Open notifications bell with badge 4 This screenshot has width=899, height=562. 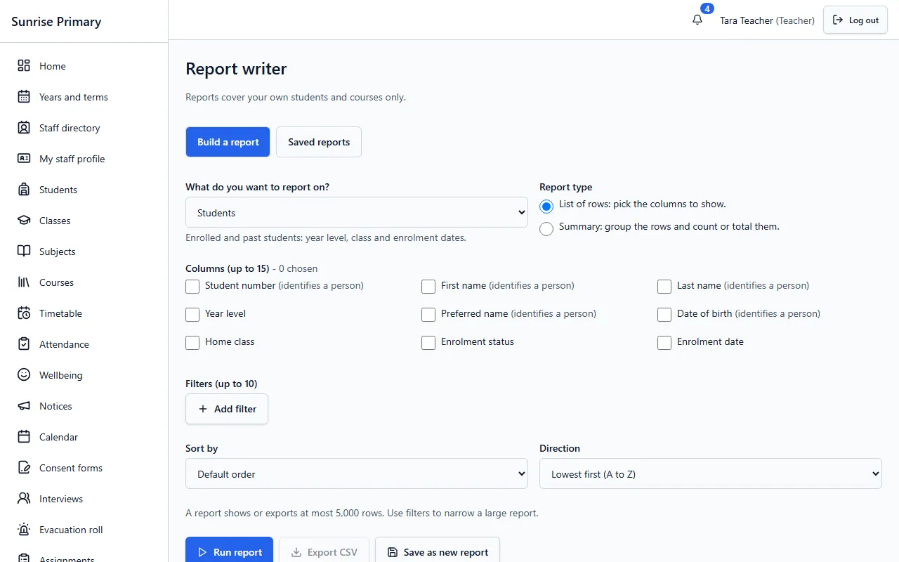pos(697,20)
